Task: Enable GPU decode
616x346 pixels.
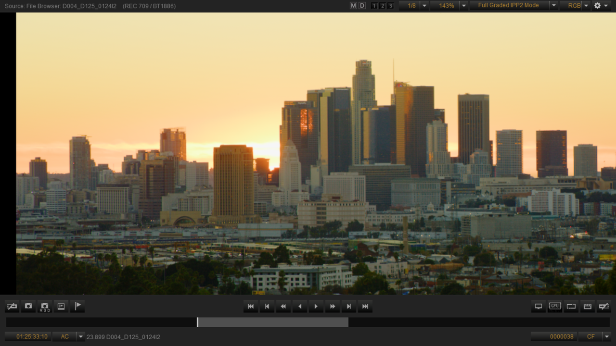Action: click(554, 306)
